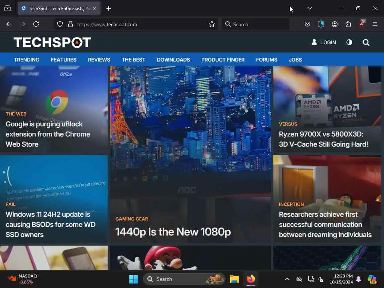384x288 pixels.
Task: Open the PRODUCT FINDER menu item
Action: (x=223, y=60)
